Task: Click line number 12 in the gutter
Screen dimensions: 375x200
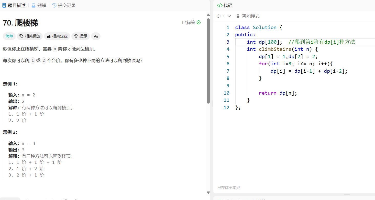Action: click(x=226, y=108)
